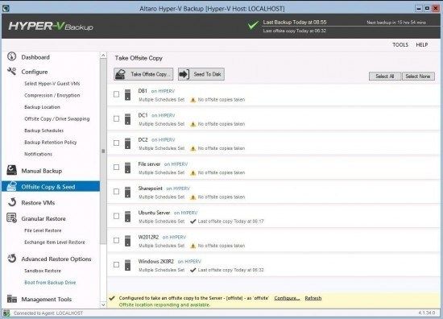Click the Configure wrench icon
The width and height of the screenshot is (443, 319).
tap(11, 71)
